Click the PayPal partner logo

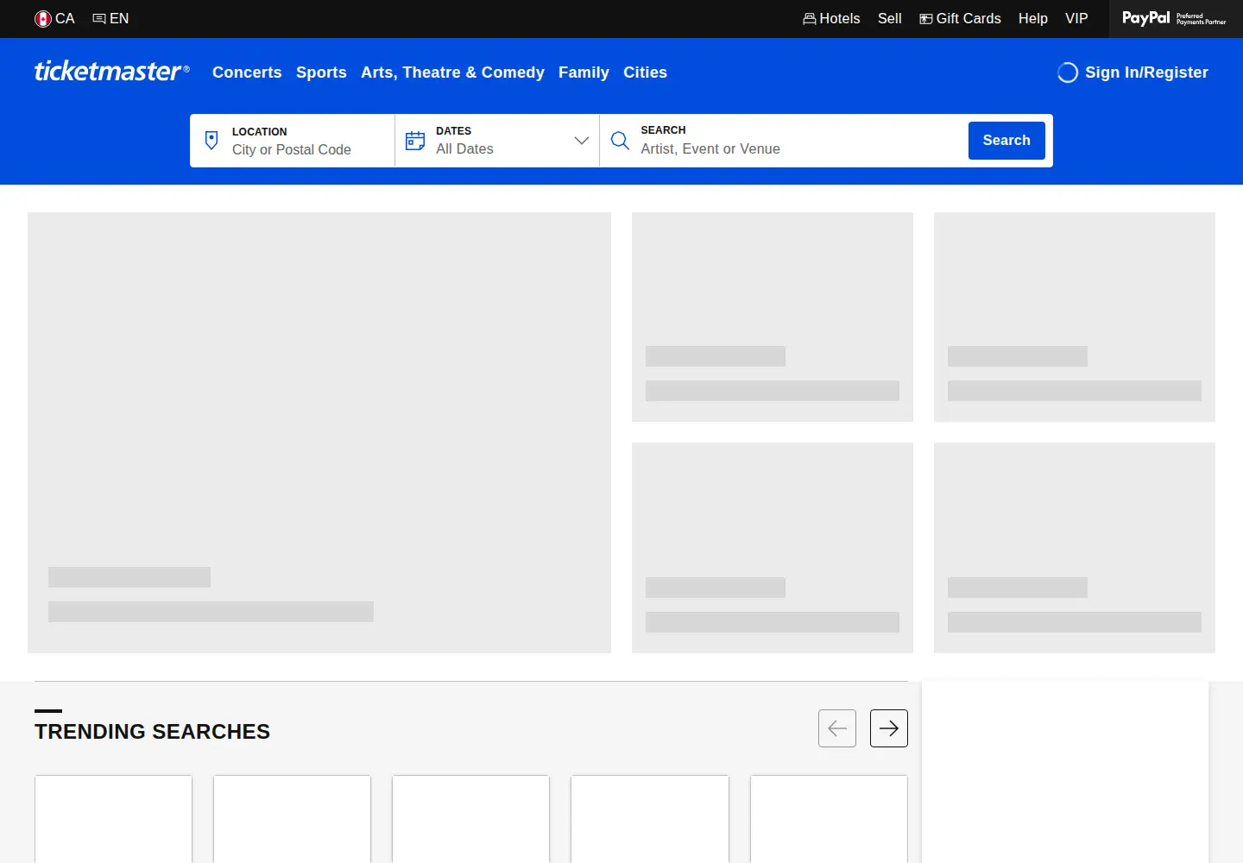[1174, 18]
